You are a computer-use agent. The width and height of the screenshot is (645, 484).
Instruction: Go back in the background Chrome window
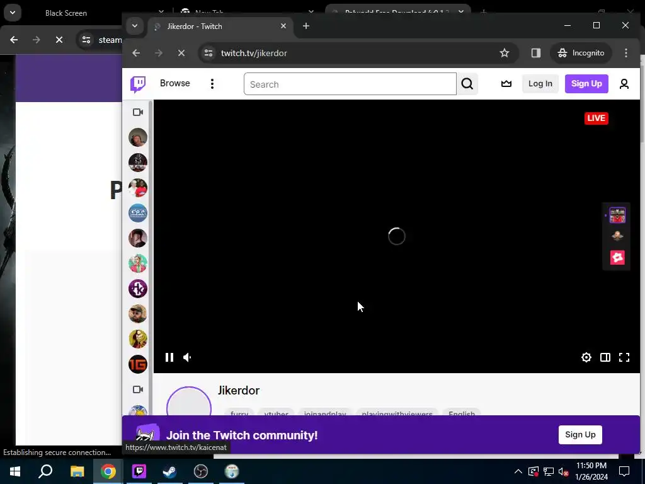(x=14, y=40)
